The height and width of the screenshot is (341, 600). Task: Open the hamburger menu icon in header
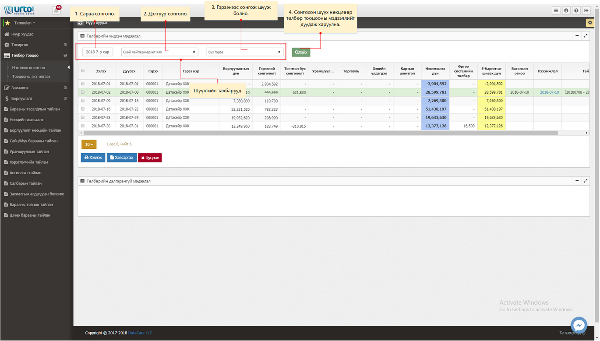tap(556, 11)
